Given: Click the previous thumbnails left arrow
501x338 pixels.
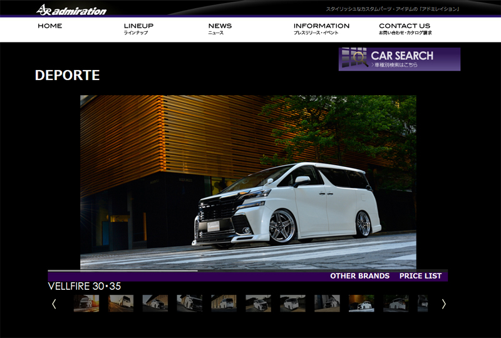Looking at the screenshot, I should pyautogui.click(x=54, y=304).
